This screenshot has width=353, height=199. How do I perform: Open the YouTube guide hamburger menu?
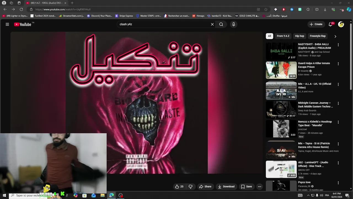tap(7, 24)
